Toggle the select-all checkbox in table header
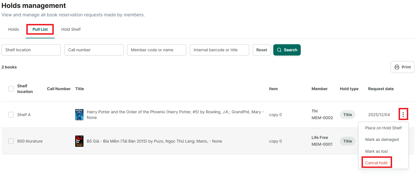Screen dimensions: 417x182 click(x=11, y=89)
